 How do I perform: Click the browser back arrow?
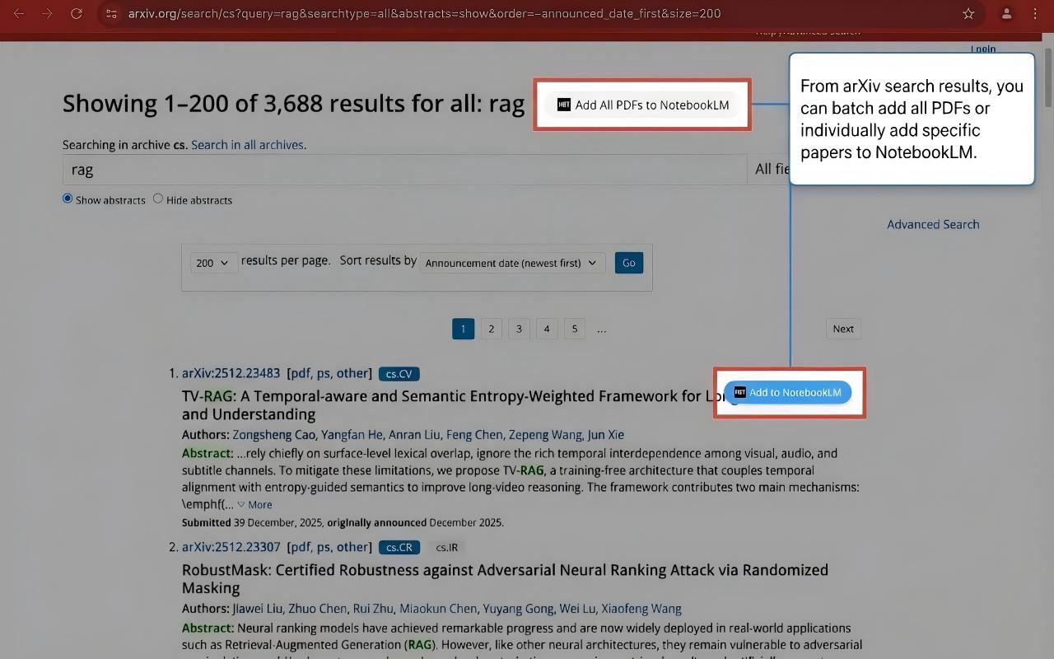[x=20, y=13]
